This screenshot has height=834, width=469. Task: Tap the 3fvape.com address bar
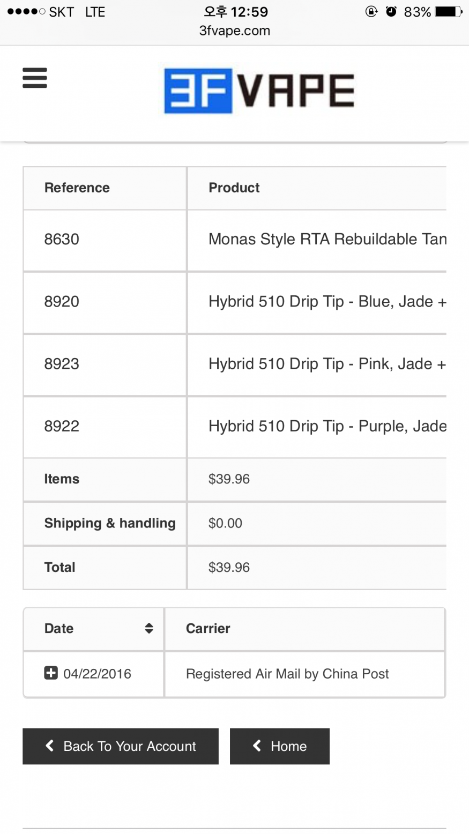point(235,31)
